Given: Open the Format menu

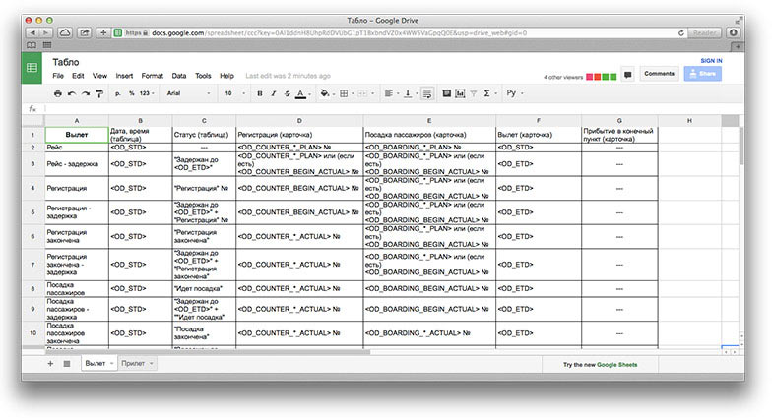Looking at the screenshot, I should pyautogui.click(x=152, y=75).
